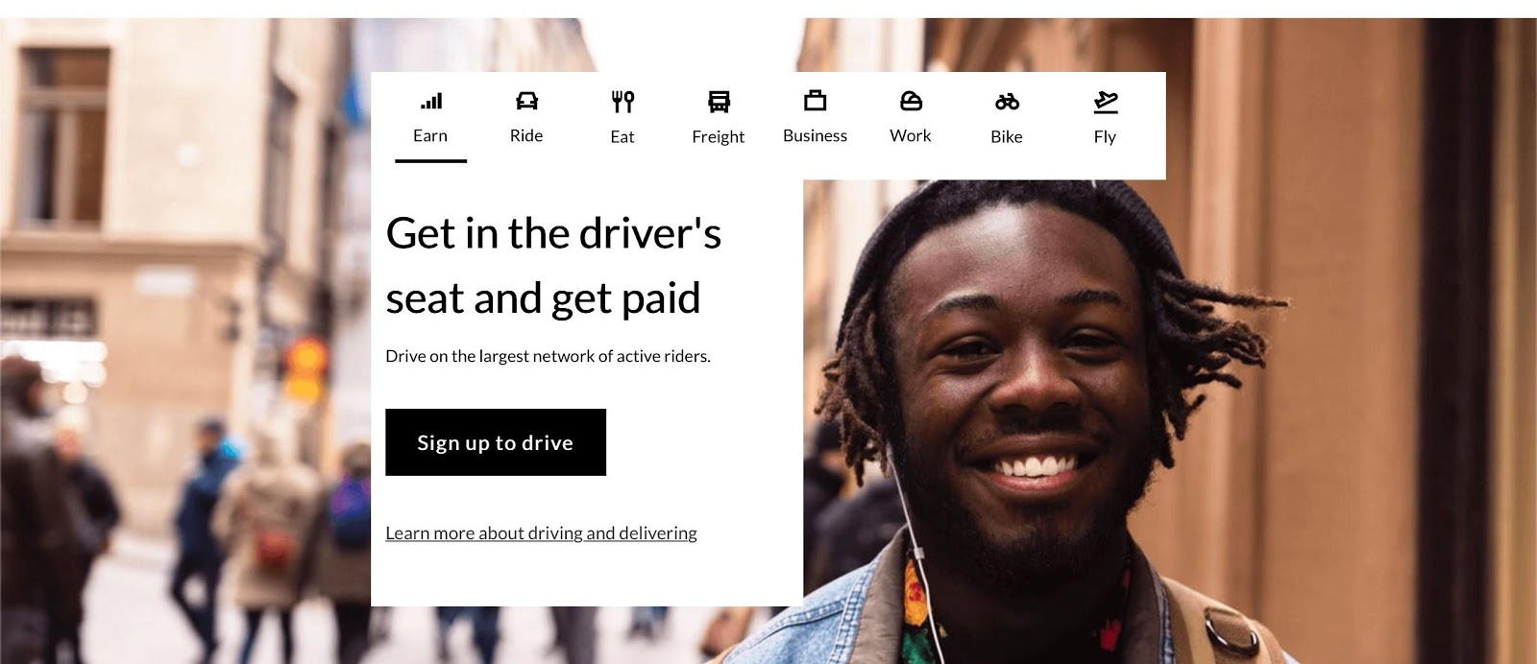This screenshot has width=1537, height=664.
Task: Click the Work helmet icon
Action: pos(911,101)
